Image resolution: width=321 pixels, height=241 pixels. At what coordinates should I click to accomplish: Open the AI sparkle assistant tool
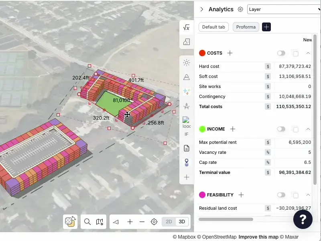[x=186, y=91]
